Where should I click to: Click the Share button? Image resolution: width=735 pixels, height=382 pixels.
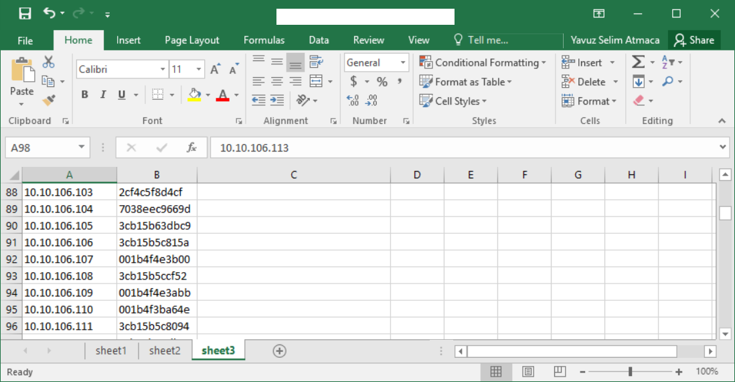tap(694, 40)
